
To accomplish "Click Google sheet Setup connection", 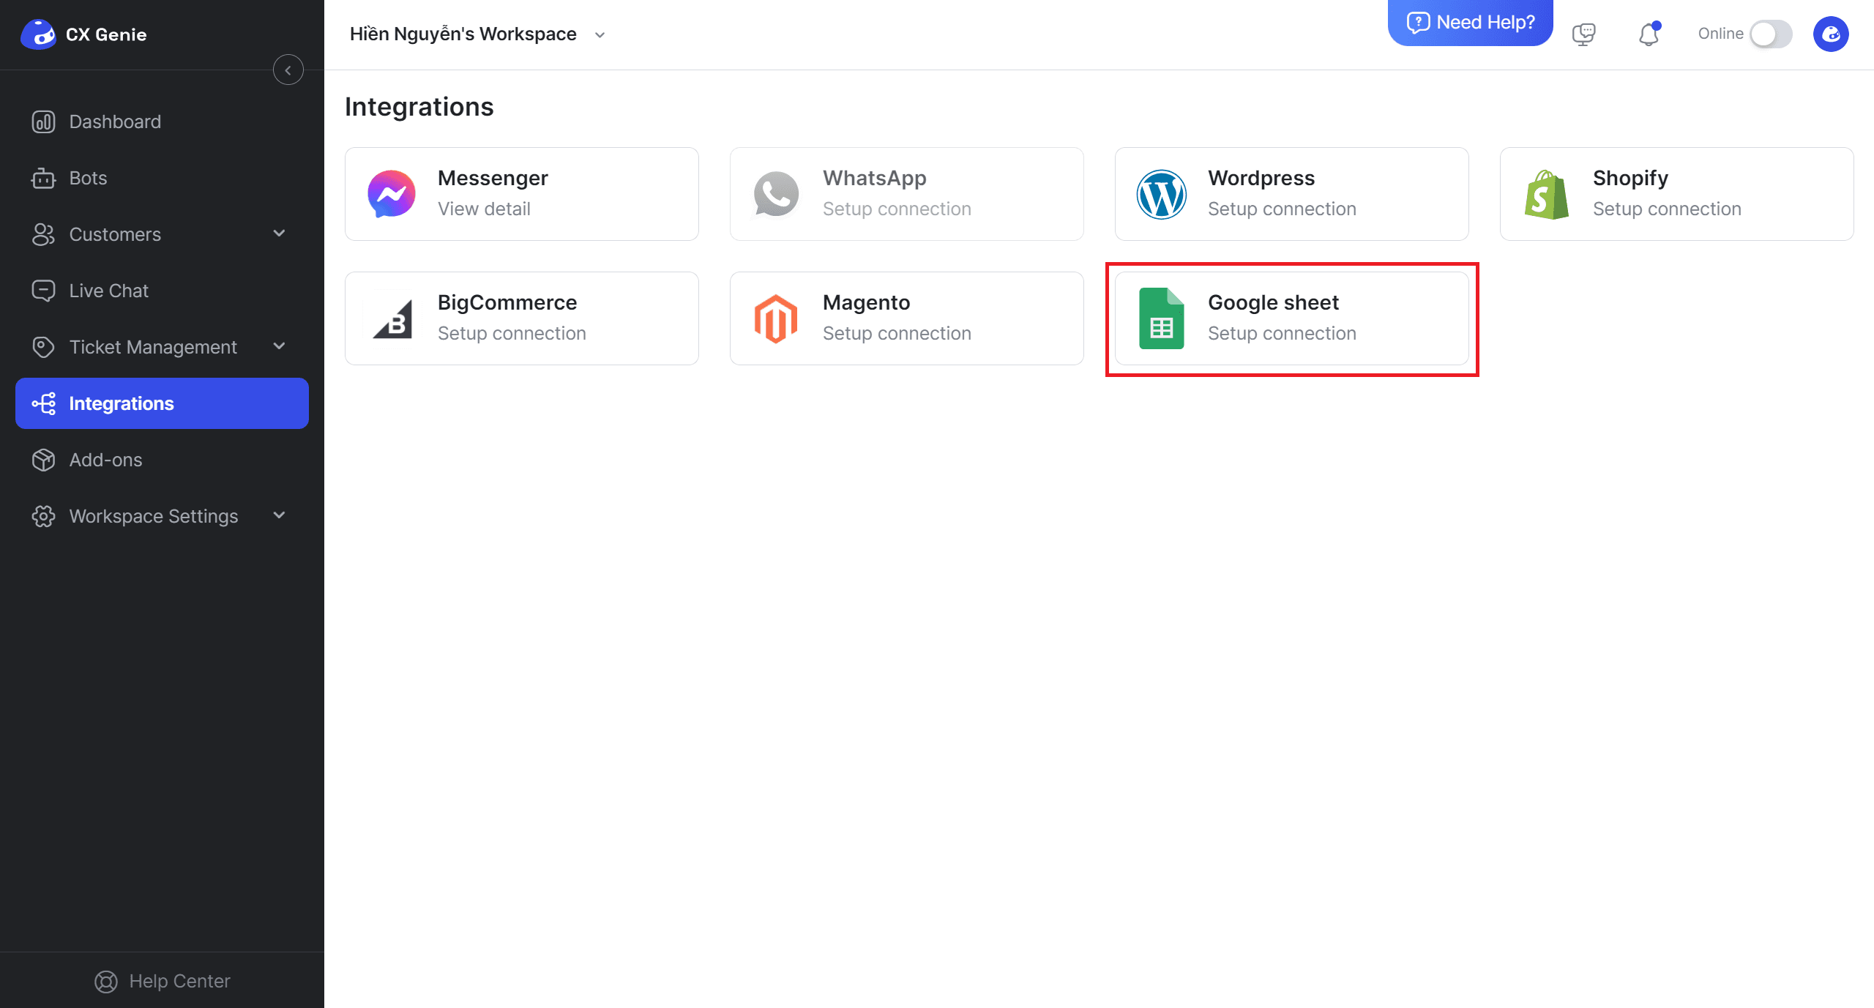I will tap(1282, 334).
